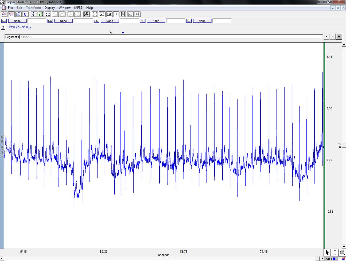Click the overlap waveforms display mode icon
346x261 pixels.
click(x=4, y=14)
